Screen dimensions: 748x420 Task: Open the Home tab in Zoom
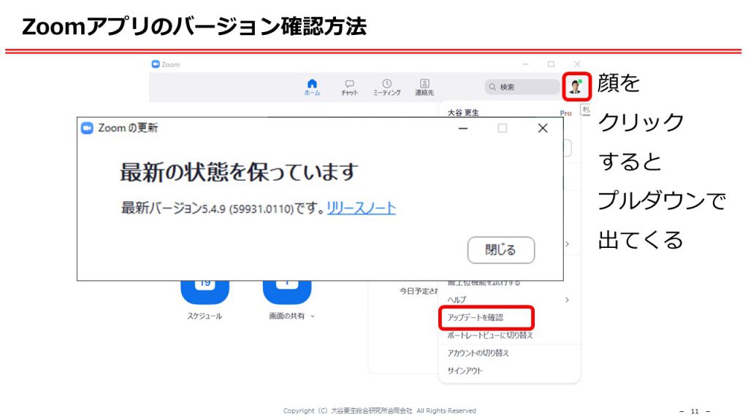(x=312, y=87)
